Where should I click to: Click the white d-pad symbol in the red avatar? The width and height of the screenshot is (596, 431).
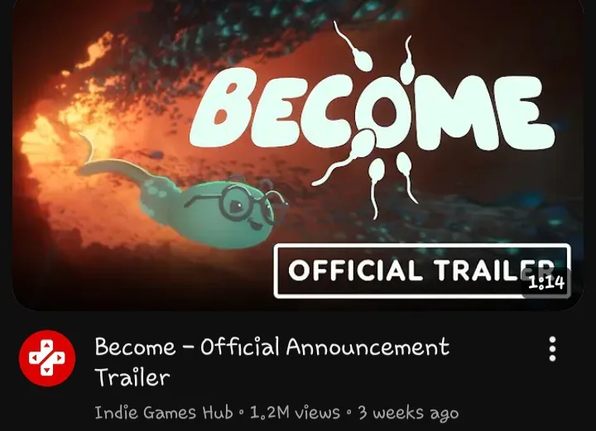coord(47,358)
